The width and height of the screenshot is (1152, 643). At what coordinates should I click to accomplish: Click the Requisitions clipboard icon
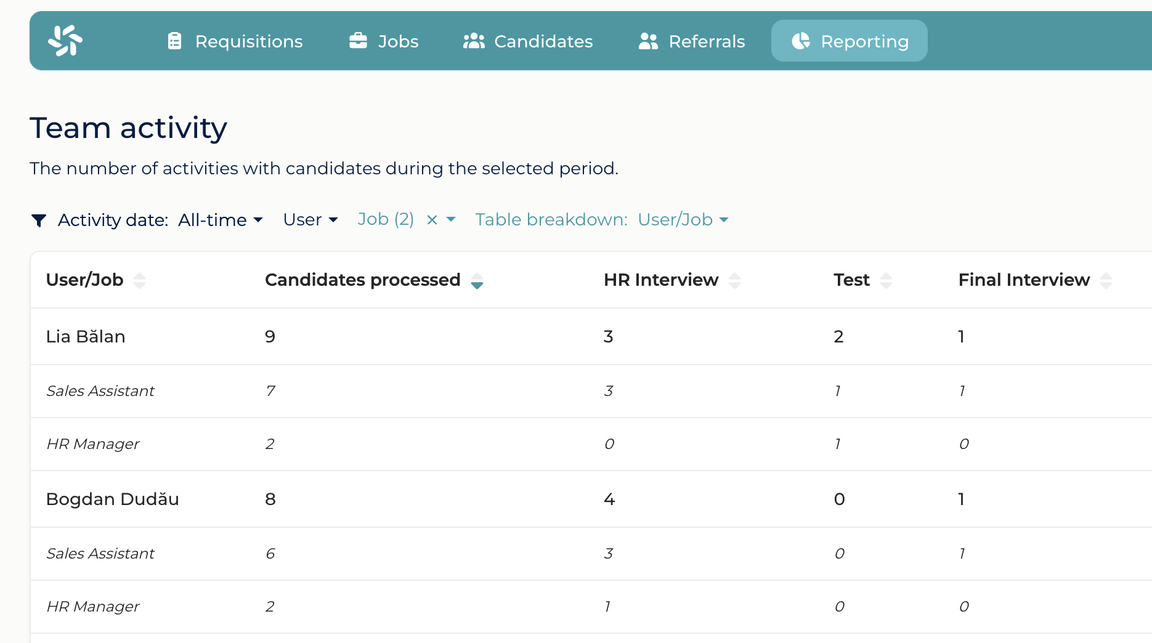[x=175, y=41]
